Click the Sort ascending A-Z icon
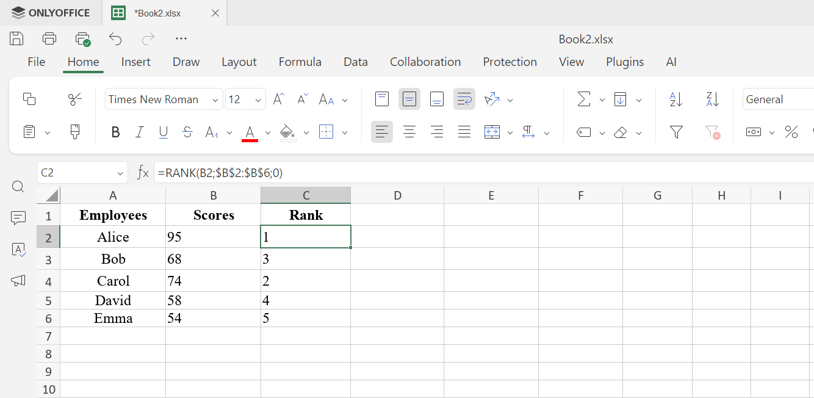This screenshot has height=398, width=814. point(675,99)
